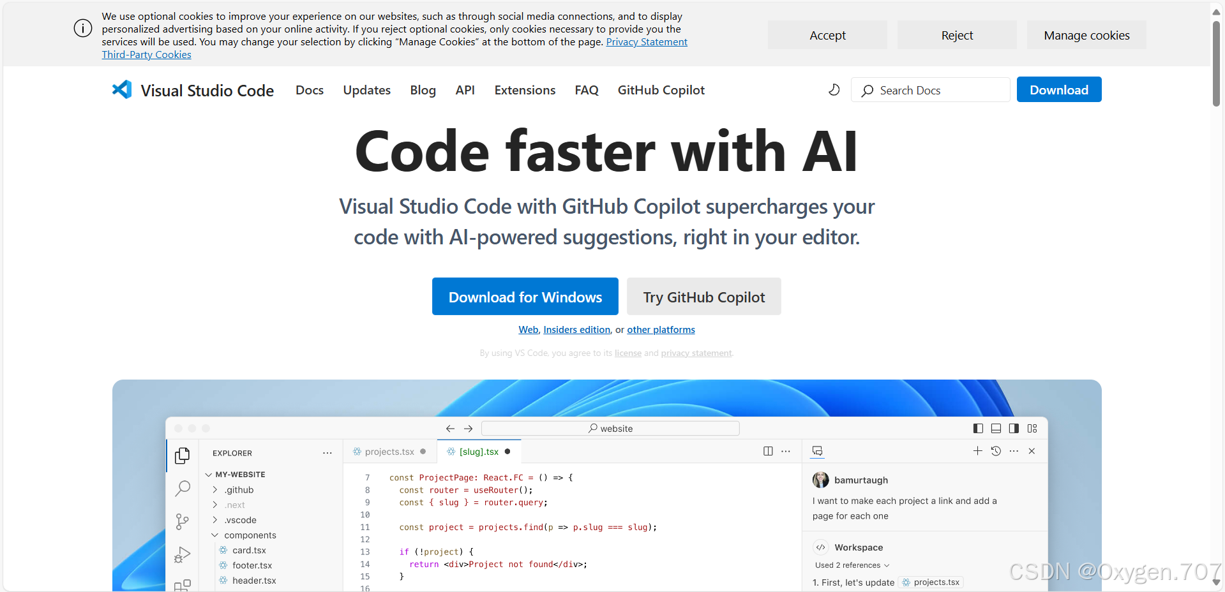The image size is (1225, 592).
Task: Close the chat panel with X icon
Action: [x=1032, y=451]
